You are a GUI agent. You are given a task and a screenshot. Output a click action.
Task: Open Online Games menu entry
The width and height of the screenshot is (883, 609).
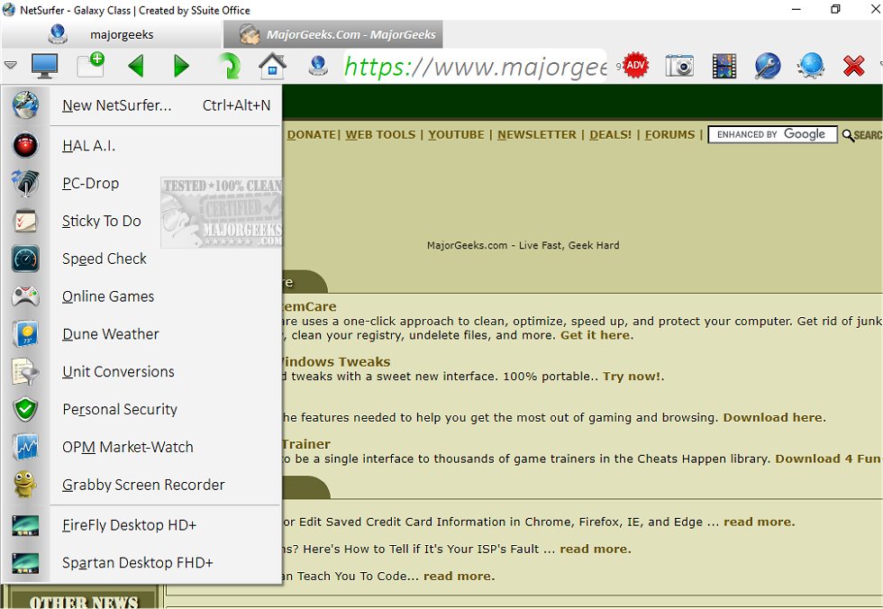pyautogui.click(x=166, y=296)
